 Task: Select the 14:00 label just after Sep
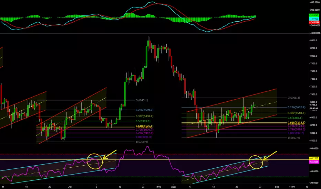coord(292,187)
